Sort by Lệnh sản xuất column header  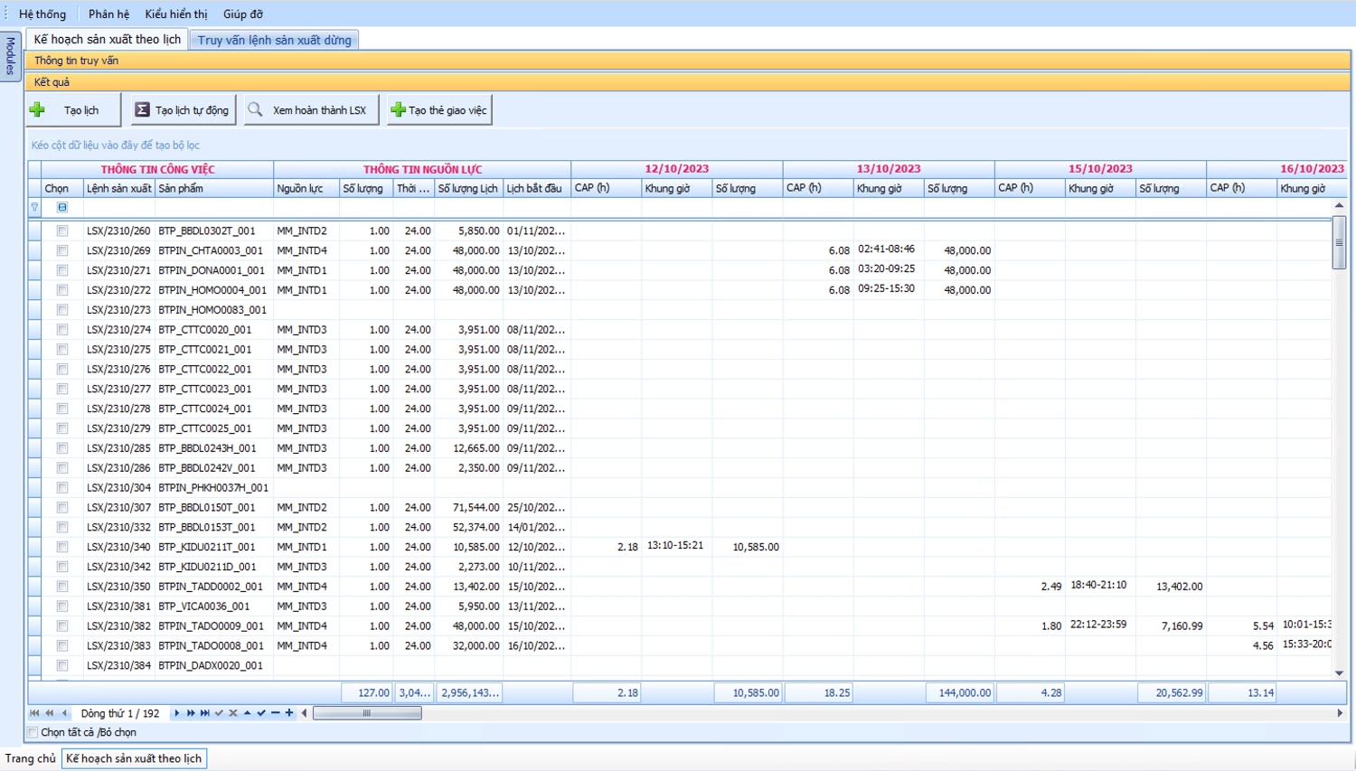tap(119, 188)
